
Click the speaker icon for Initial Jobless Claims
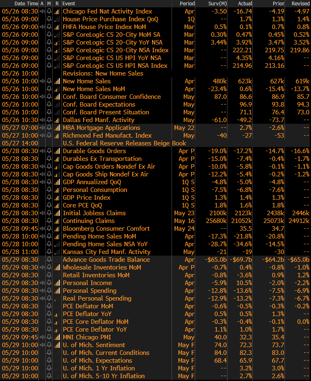(42, 213)
